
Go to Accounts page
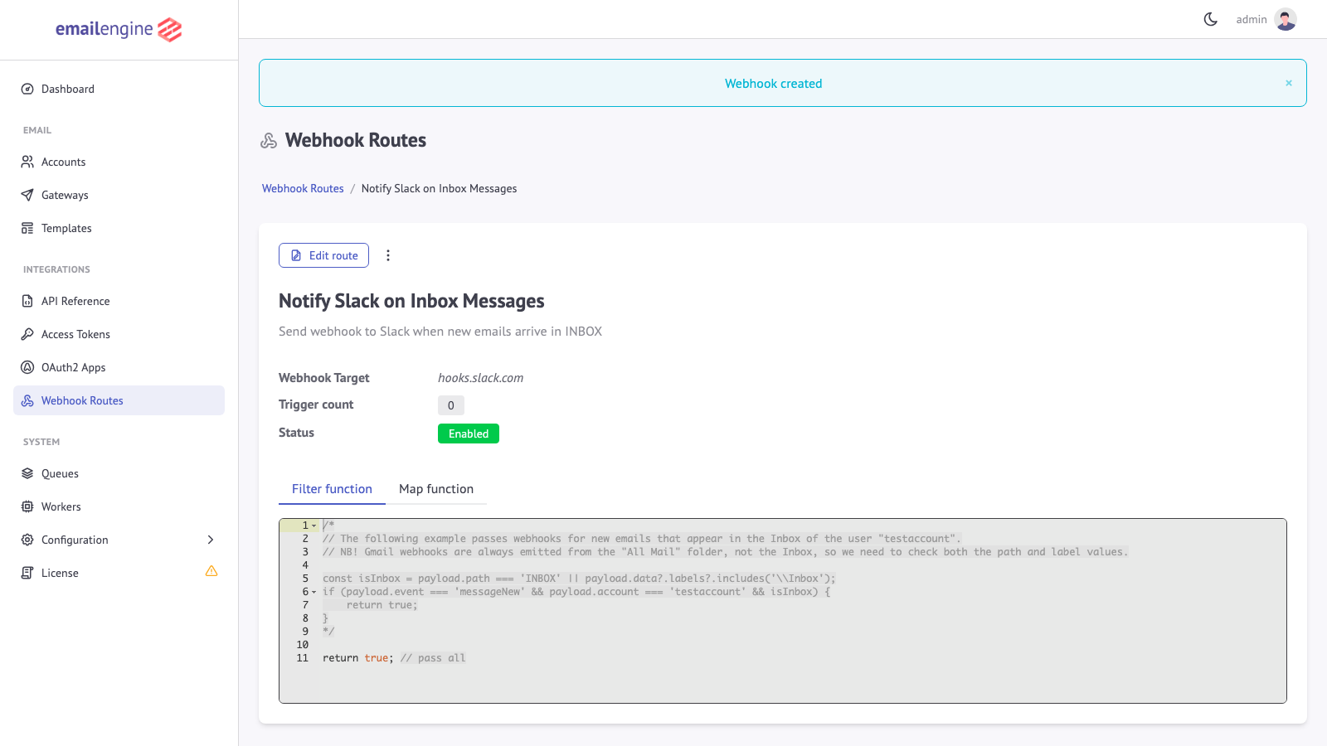(x=119, y=162)
